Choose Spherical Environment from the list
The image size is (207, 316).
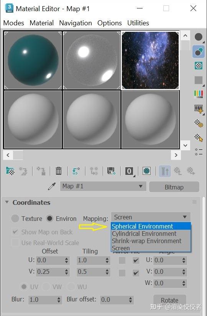point(151,226)
